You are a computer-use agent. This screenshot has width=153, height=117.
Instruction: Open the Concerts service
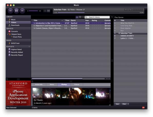coord(14,31)
